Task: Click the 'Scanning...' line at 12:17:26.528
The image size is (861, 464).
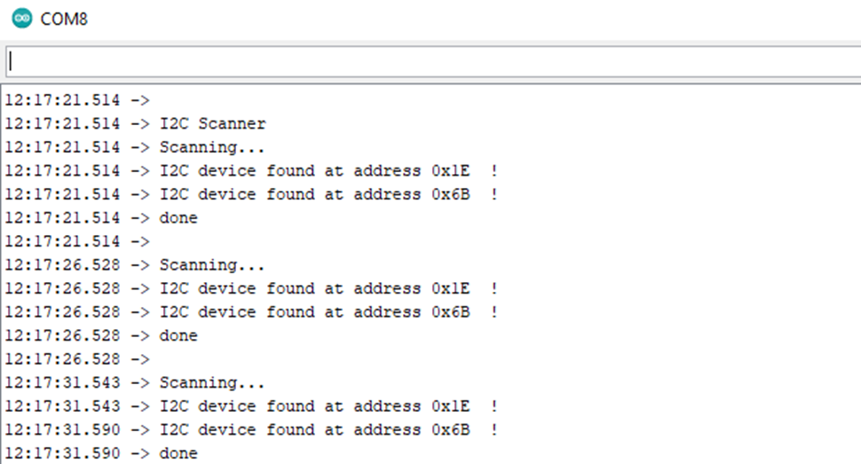Action: [x=135, y=265]
